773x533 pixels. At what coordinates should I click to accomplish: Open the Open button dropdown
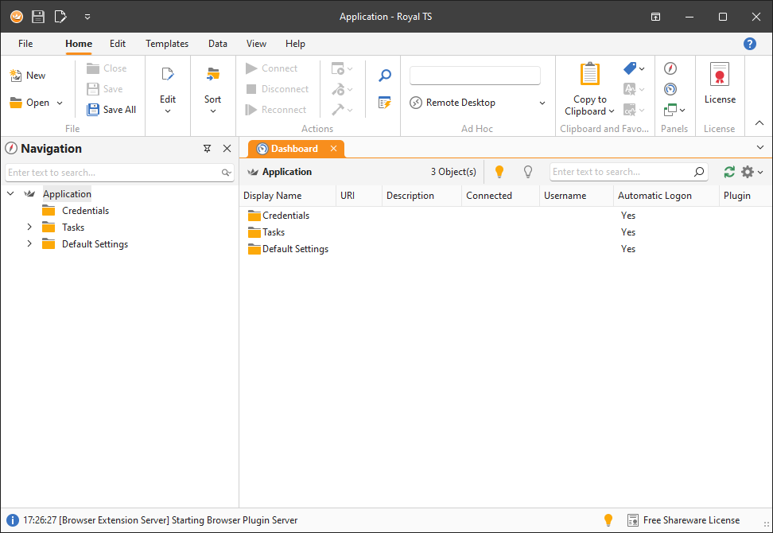pos(59,102)
